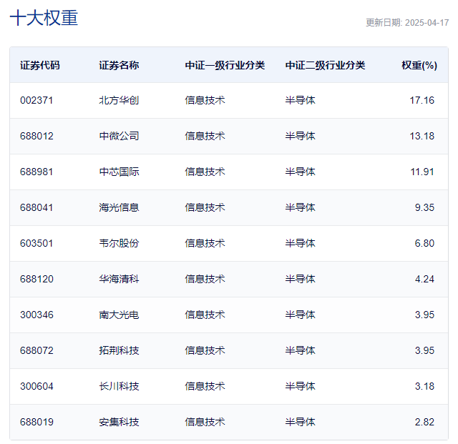Click 信息技术 in the 海光信息 row
Screen dimensions: 458x444
(205, 207)
